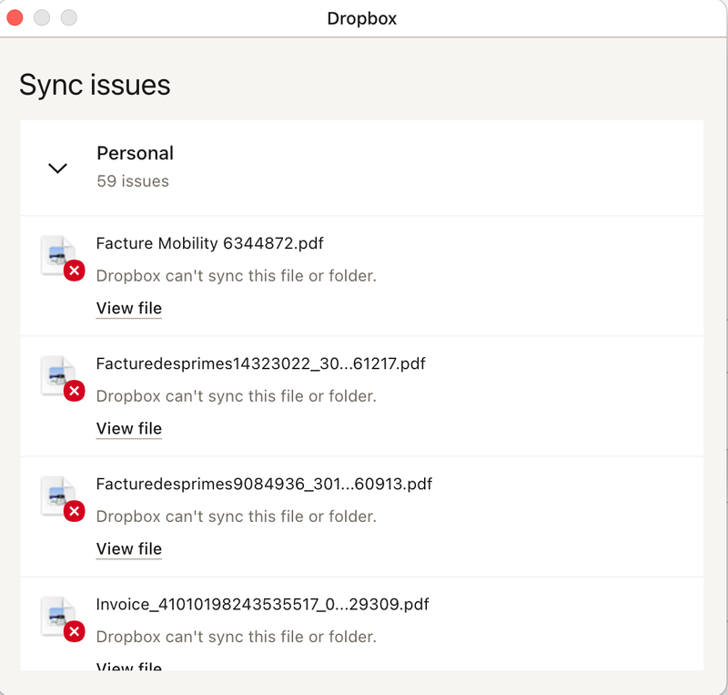
Task: Click the Sync issues heading
Action: [95, 85]
